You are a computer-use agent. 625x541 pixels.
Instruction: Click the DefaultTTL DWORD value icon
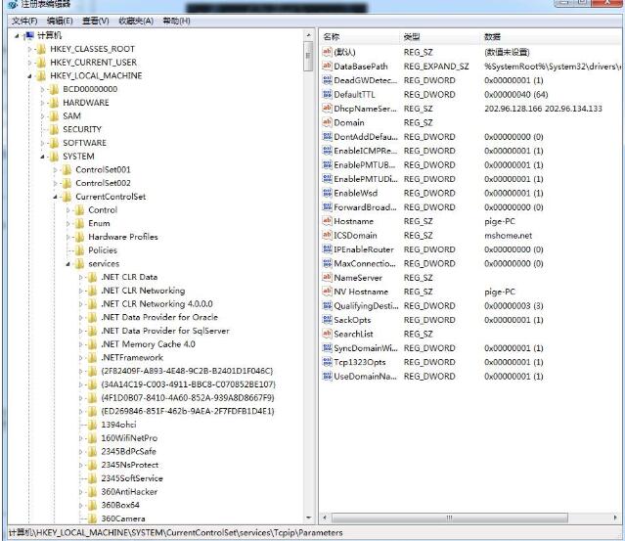[327, 95]
